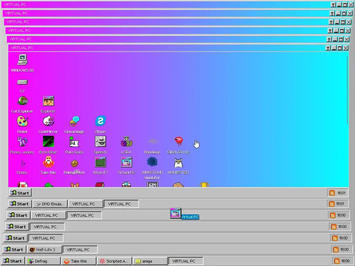The width and height of the screenshot is (355, 266).
Task: Open the C:/ drive icon
Action: coord(23,82)
